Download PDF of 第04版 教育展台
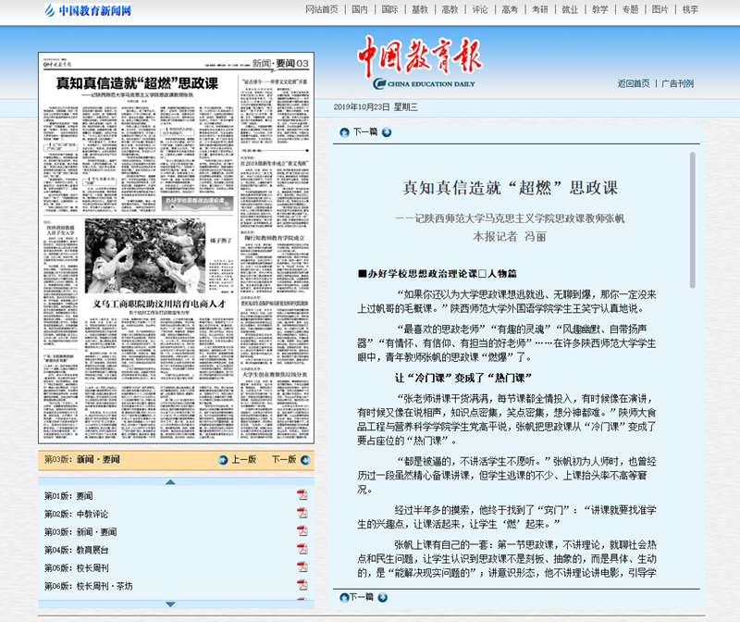Image resolution: width=740 pixels, height=622 pixels. pyautogui.click(x=302, y=551)
